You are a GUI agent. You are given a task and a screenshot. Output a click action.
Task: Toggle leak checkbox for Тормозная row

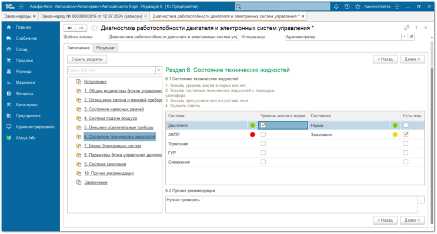click(406, 144)
